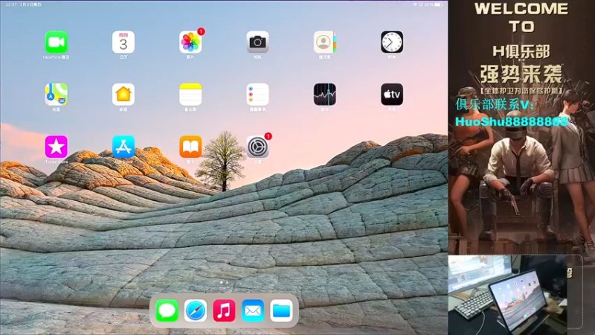
Task: Open the Notes app
Action: [x=190, y=95]
